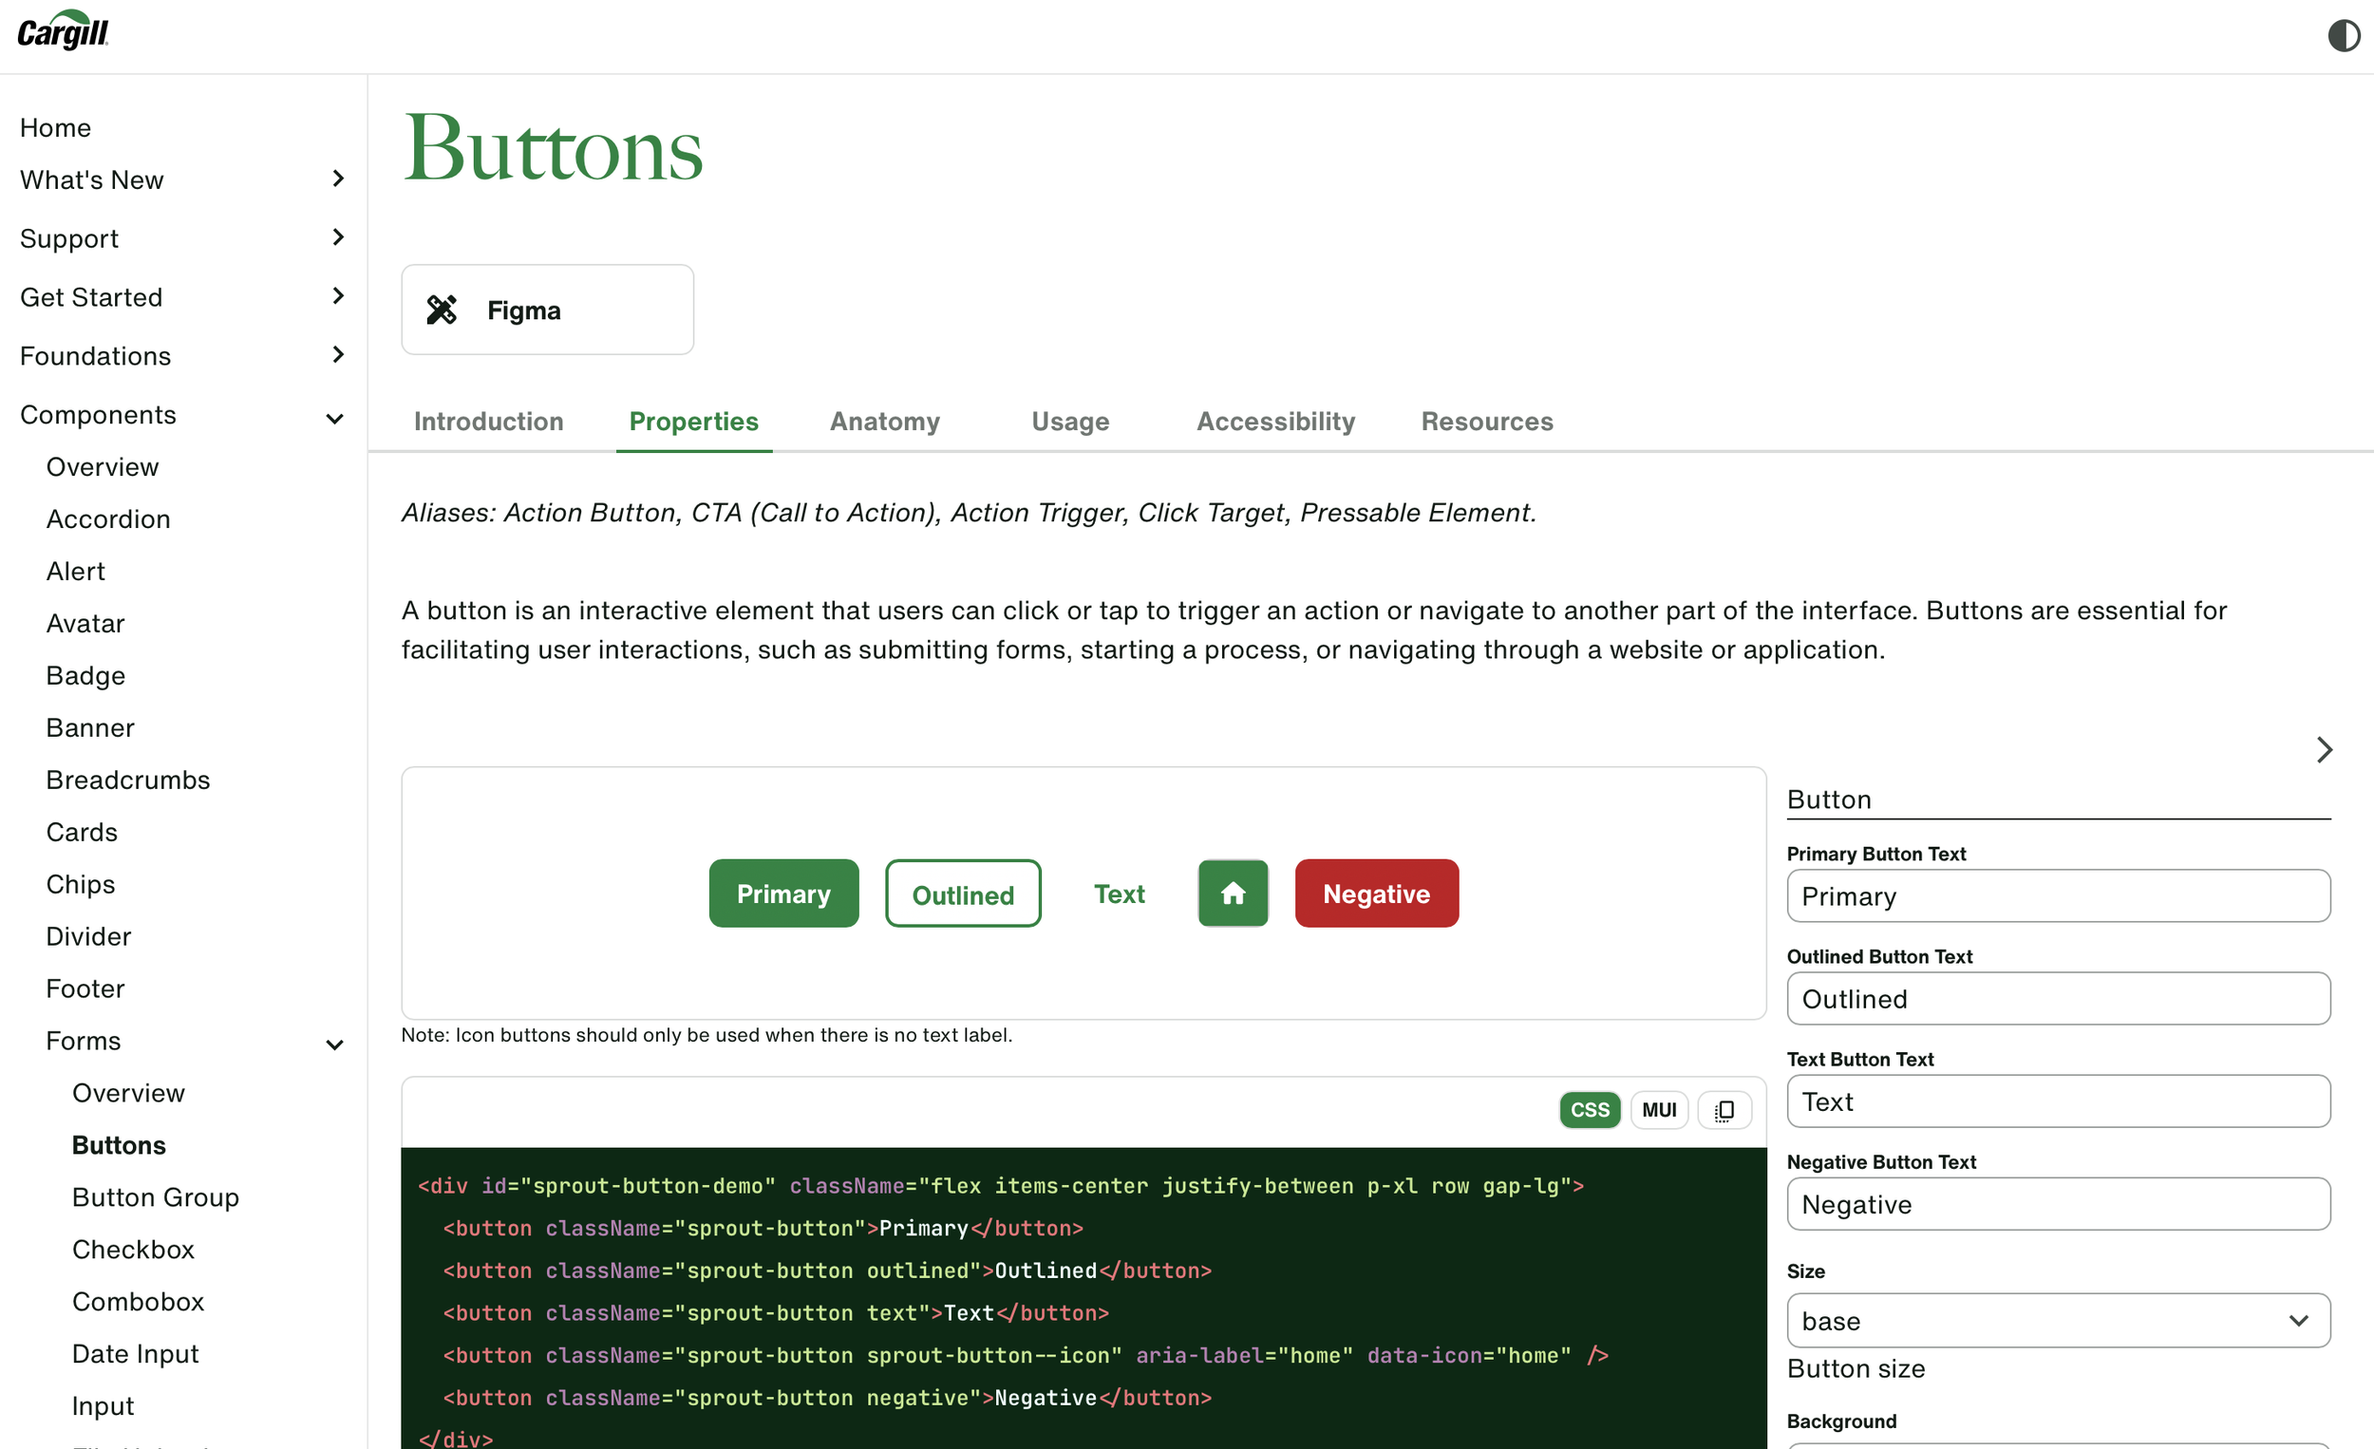Select CSS code view toggle
This screenshot has width=2374, height=1449.
click(x=1589, y=1110)
